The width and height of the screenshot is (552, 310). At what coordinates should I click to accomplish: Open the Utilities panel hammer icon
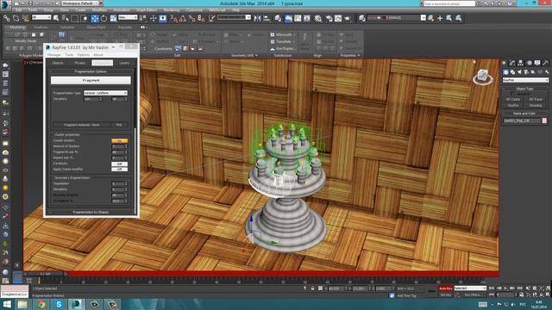point(546,63)
